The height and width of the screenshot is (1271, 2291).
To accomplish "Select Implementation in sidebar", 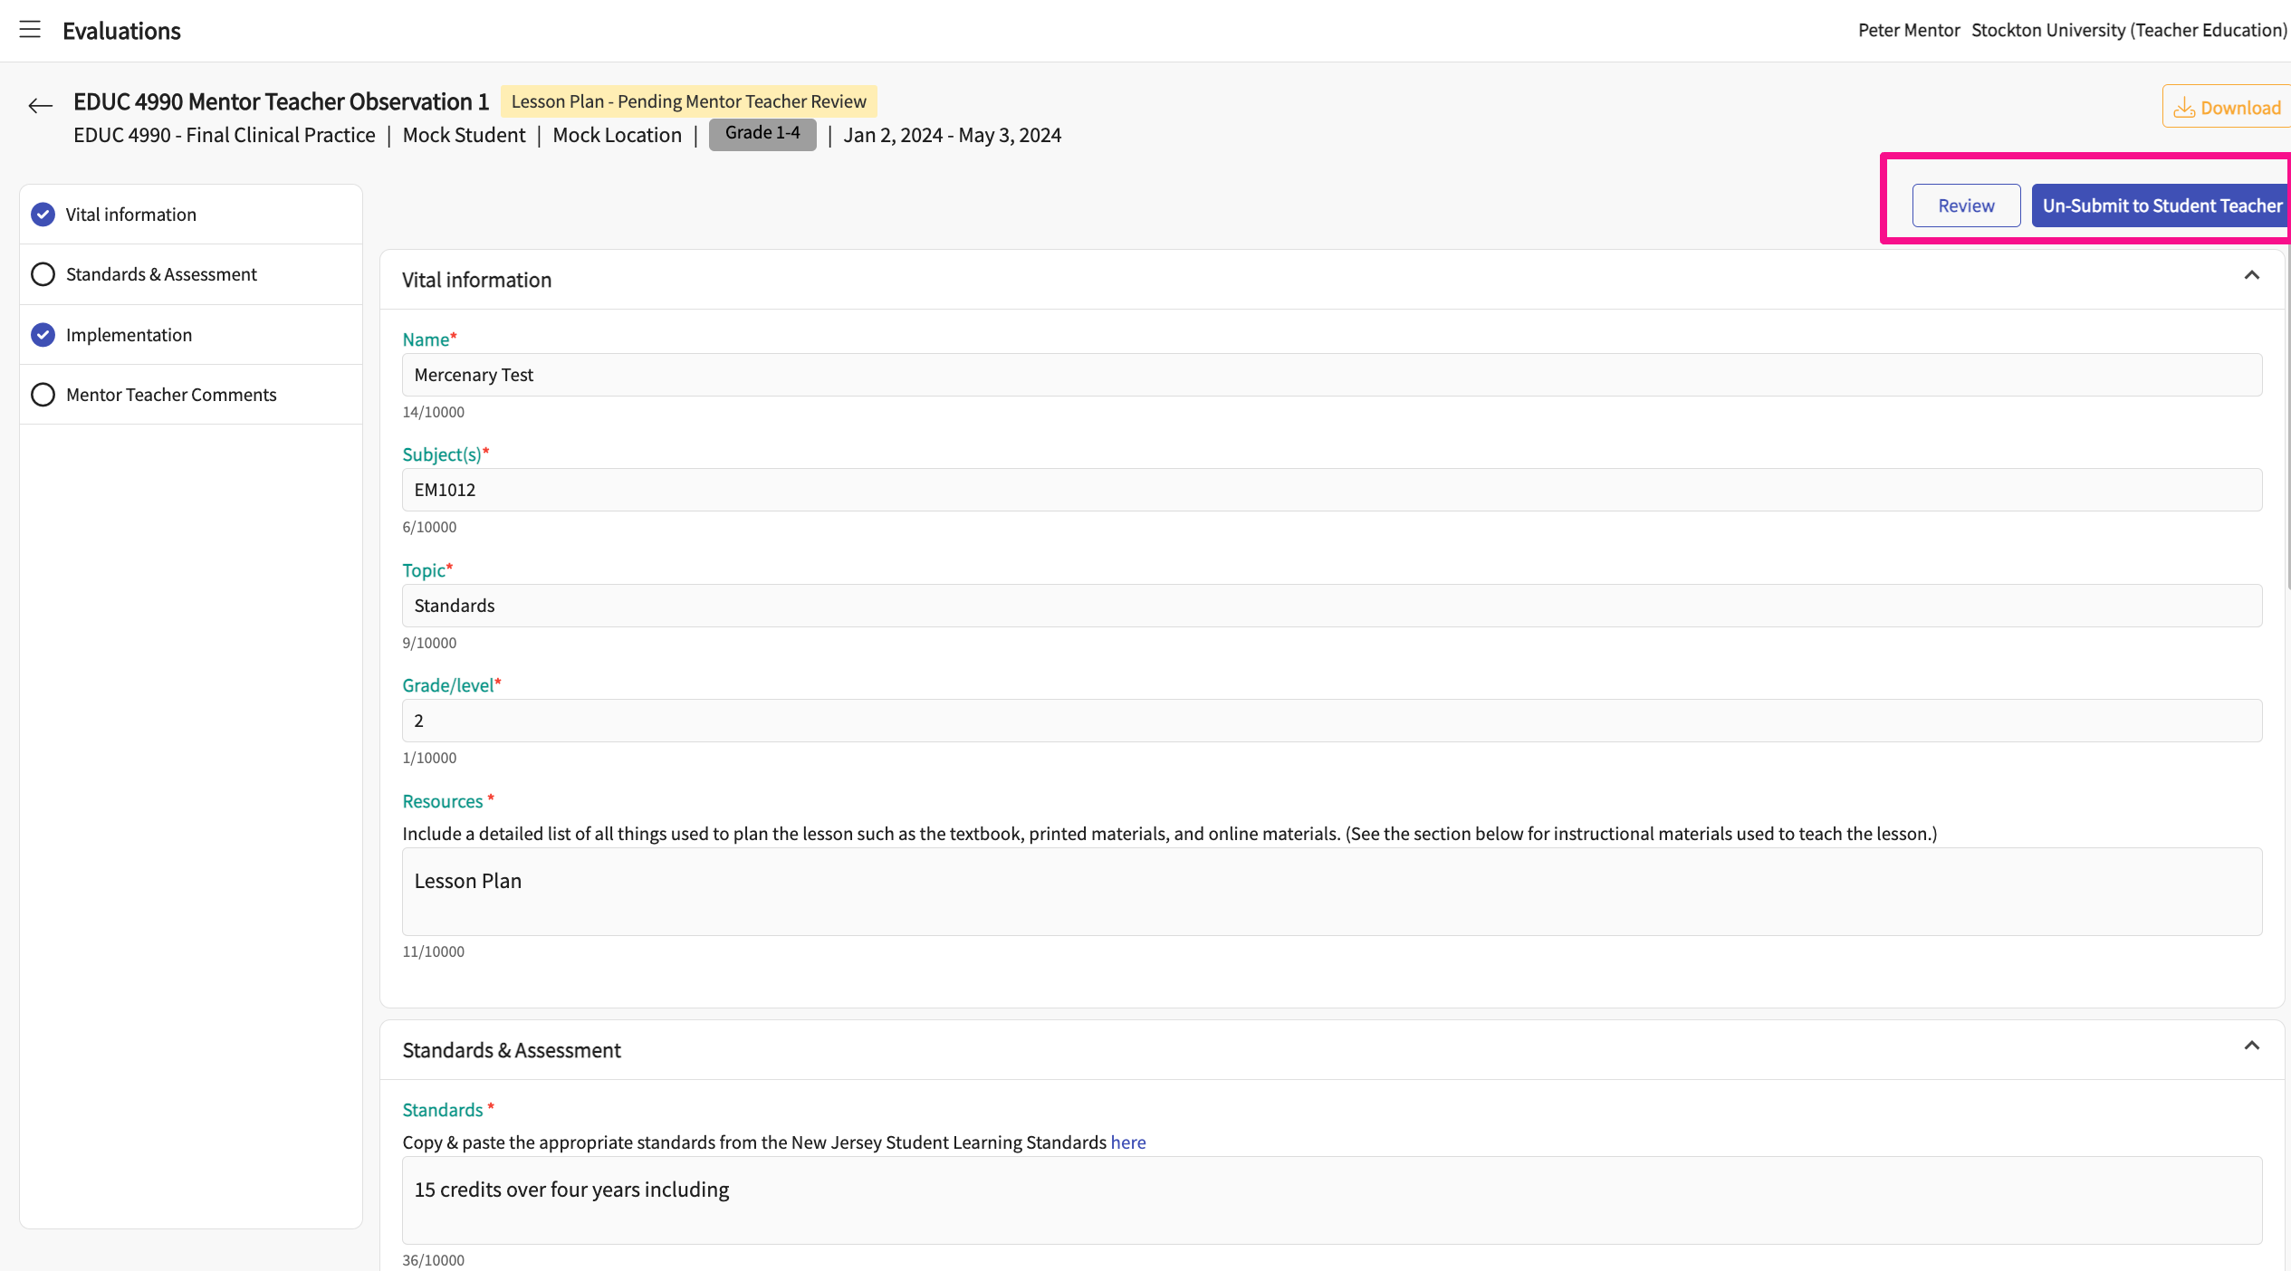I will point(129,335).
